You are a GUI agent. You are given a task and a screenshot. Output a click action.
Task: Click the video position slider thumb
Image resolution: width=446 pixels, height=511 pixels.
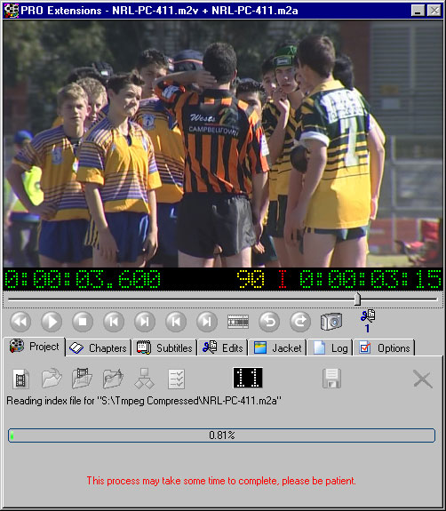click(357, 299)
